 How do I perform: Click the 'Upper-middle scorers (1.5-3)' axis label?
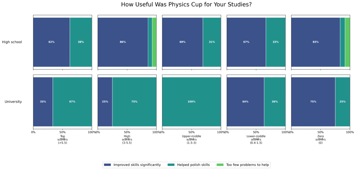coord(192,140)
